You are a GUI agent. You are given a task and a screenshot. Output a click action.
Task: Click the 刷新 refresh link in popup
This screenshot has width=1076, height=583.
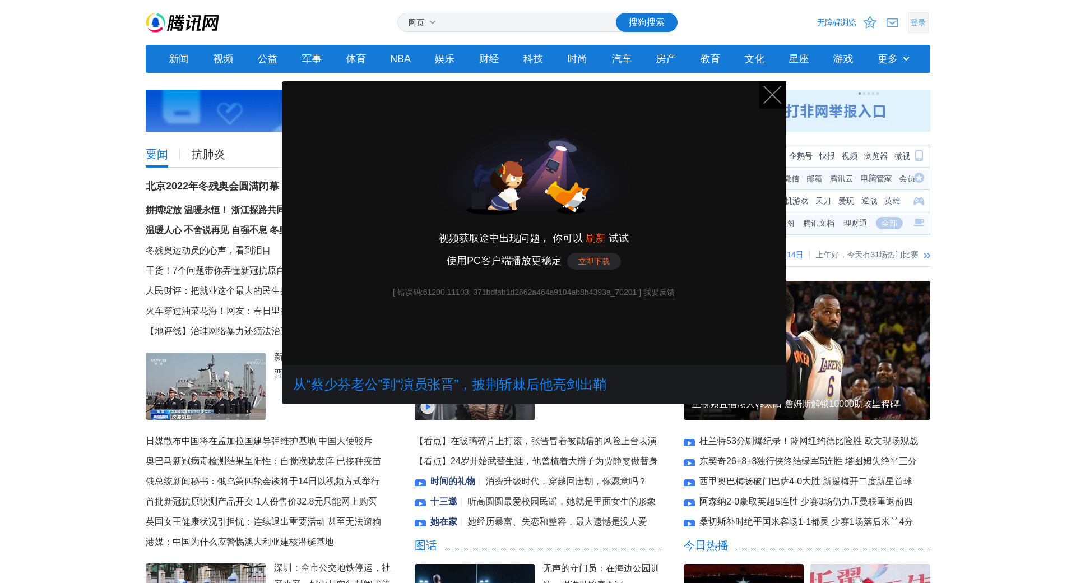(595, 238)
